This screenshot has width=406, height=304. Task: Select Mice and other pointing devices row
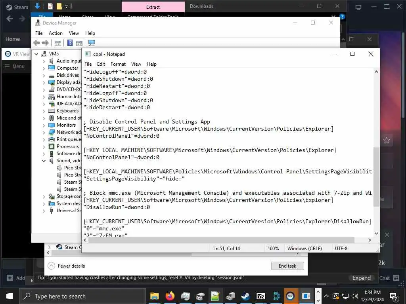coord(65,118)
